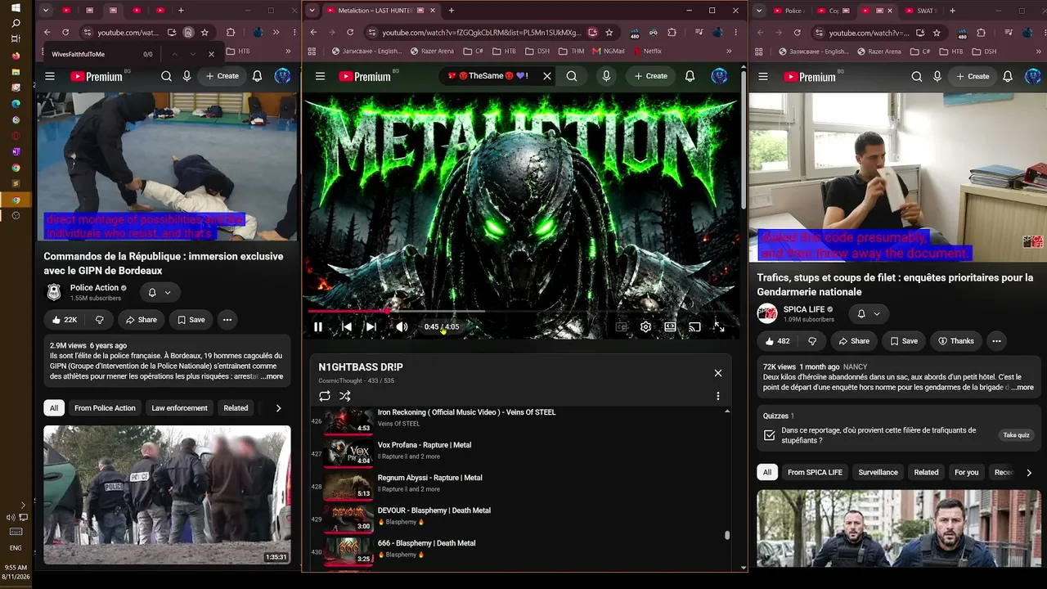Image resolution: width=1047 pixels, height=589 pixels.
Task: Open the 1:35:31 recommended video thumbnail
Action: click(167, 495)
